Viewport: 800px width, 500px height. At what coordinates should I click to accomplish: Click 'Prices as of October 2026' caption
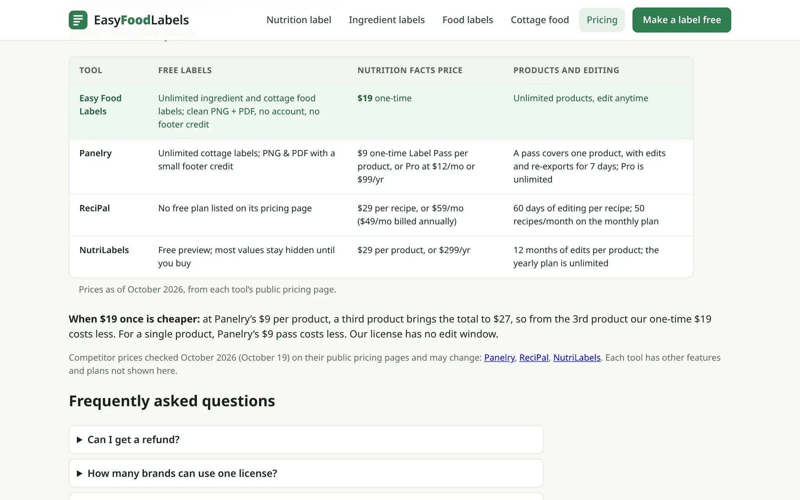click(x=207, y=289)
